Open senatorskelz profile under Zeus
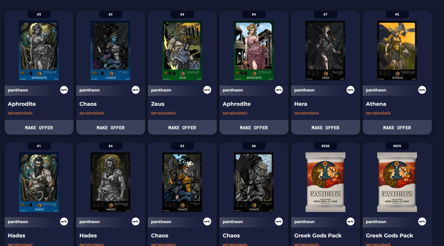This screenshot has height=246, width=444. tap(163, 113)
